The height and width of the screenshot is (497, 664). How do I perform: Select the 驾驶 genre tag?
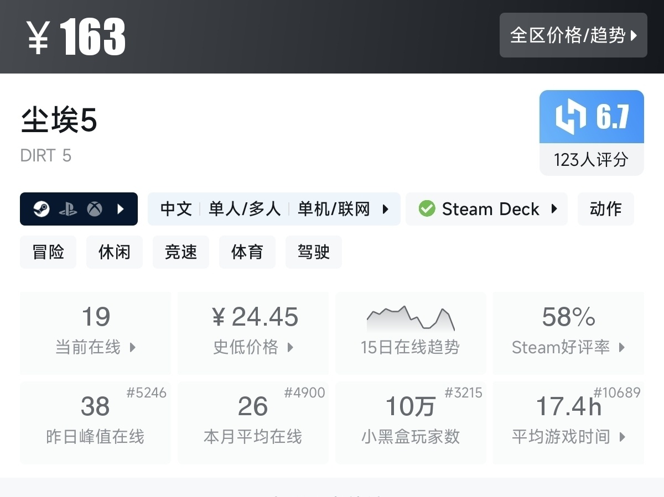pos(314,252)
